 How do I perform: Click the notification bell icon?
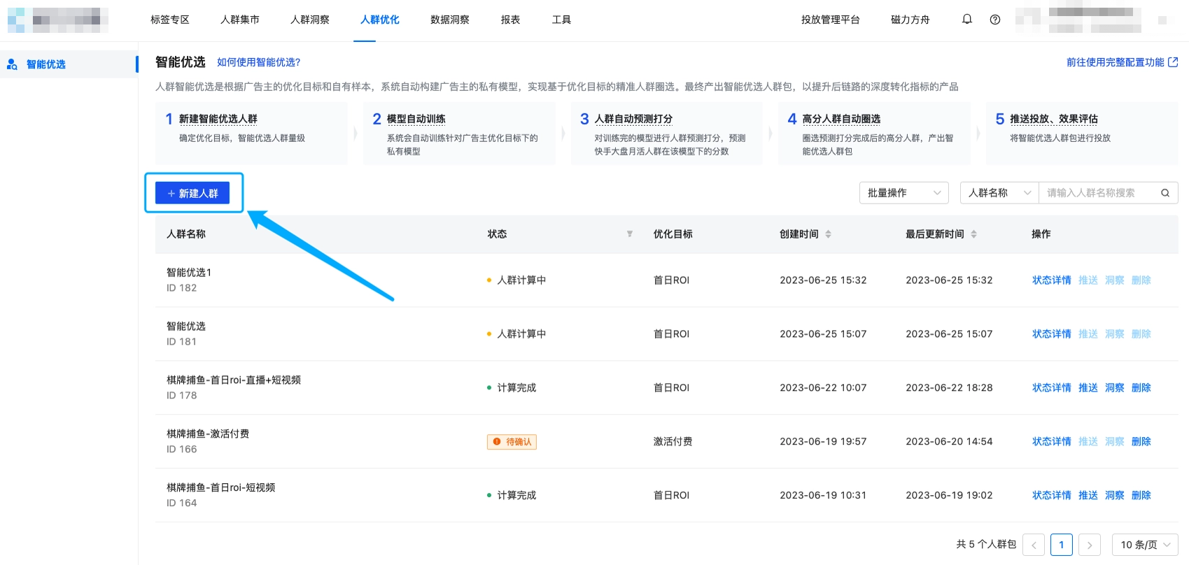[967, 20]
